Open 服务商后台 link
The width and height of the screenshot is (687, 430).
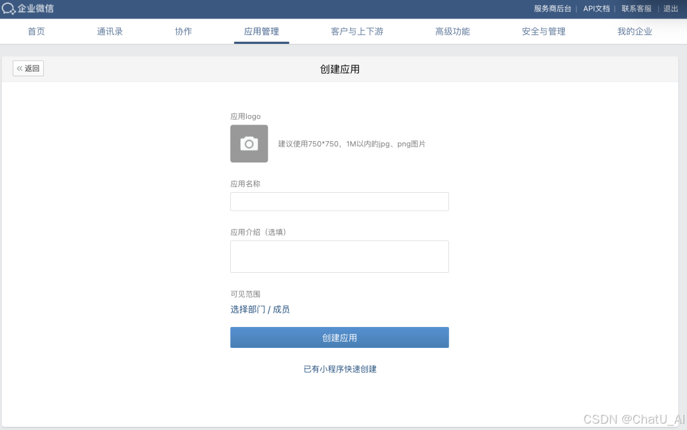pos(553,9)
